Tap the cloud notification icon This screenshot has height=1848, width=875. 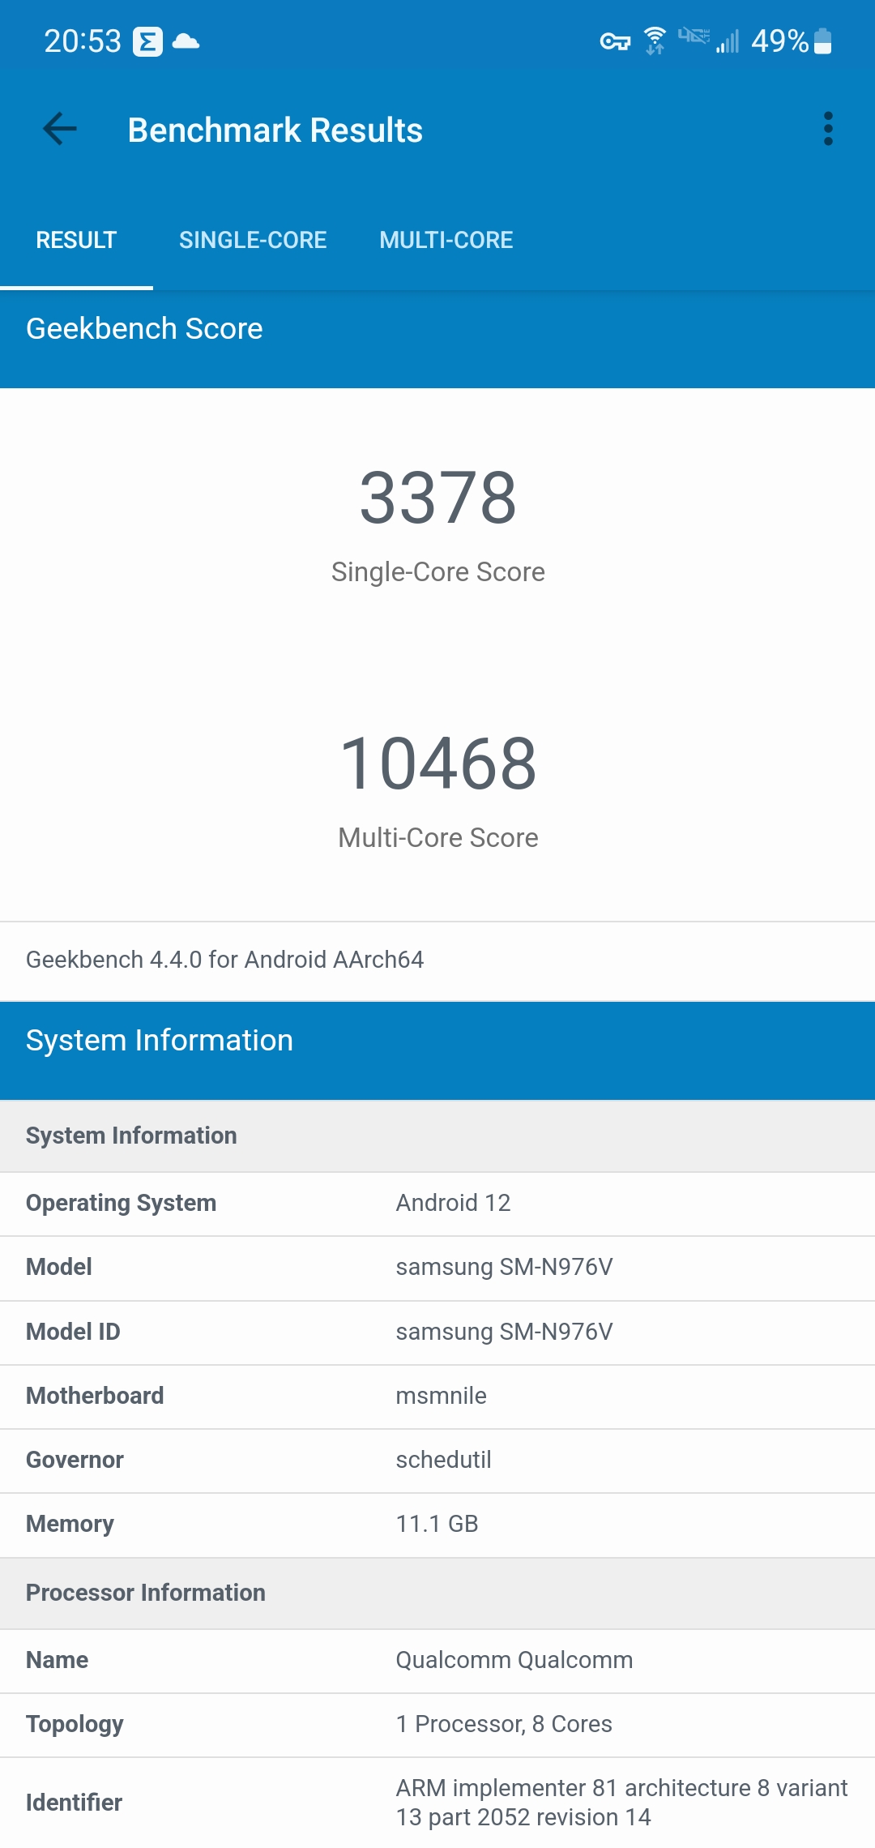pos(186,41)
